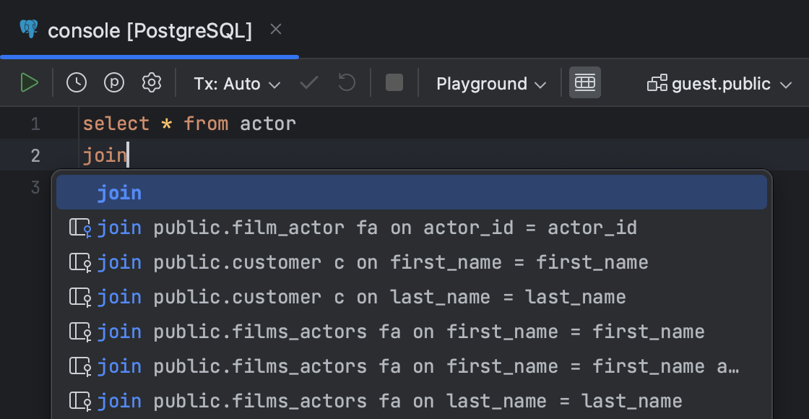Switch to console [PostgreSQL] tab
The width and height of the screenshot is (809, 419).
click(149, 30)
